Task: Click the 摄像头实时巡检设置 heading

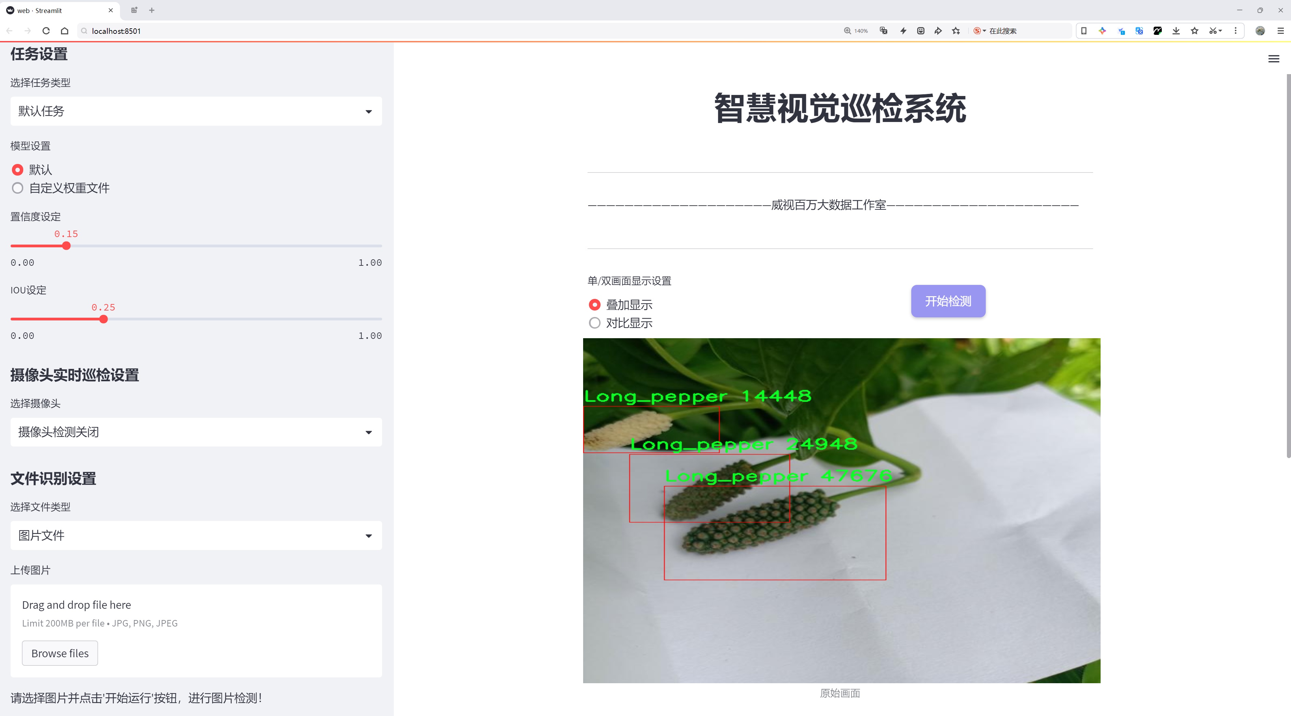Action: pyautogui.click(x=75, y=375)
